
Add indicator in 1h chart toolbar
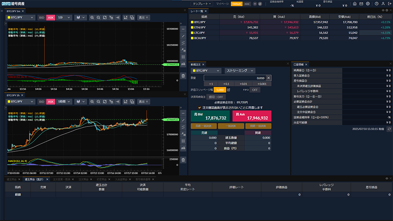click(x=126, y=101)
